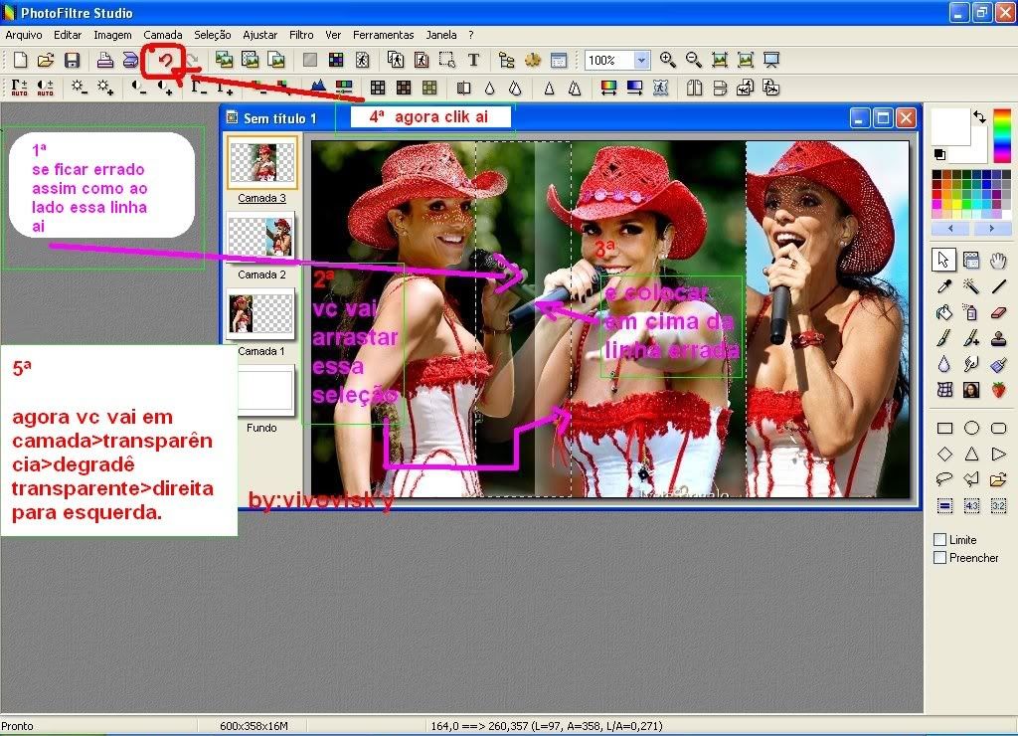Select the Camada 2 layer thumbnail
The height and width of the screenshot is (736, 1018).
(x=260, y=236)
